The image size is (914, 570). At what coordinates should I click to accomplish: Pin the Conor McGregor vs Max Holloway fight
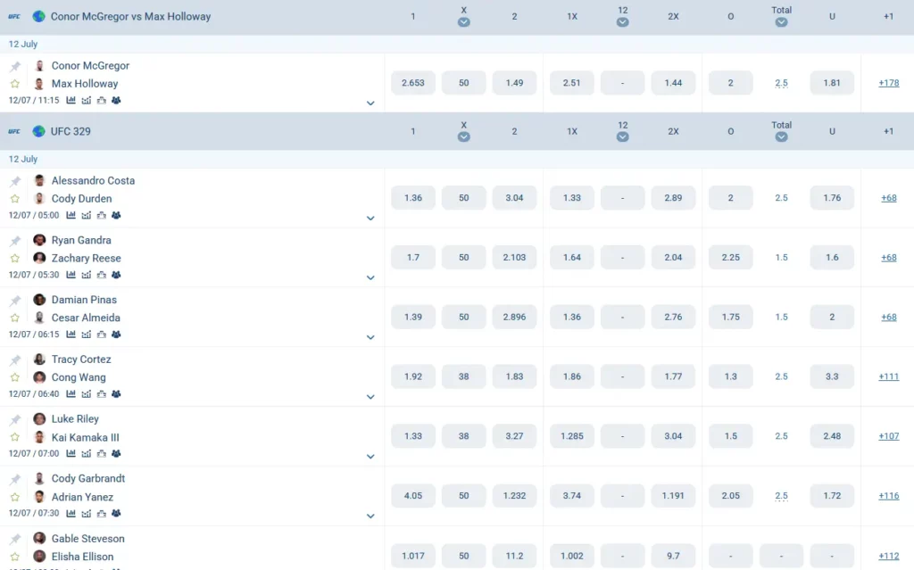[15, 66]
